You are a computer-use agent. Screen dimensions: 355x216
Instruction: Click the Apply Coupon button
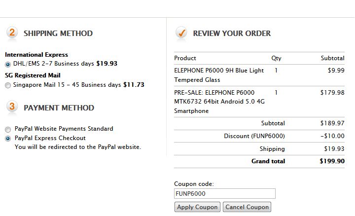pos(197,207)
